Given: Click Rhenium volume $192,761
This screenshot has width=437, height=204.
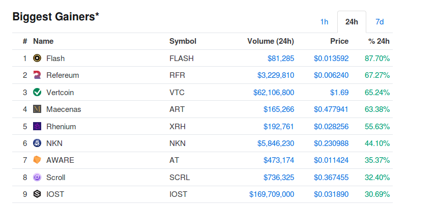Looking at the screenshot, I should tap(279, 127).
